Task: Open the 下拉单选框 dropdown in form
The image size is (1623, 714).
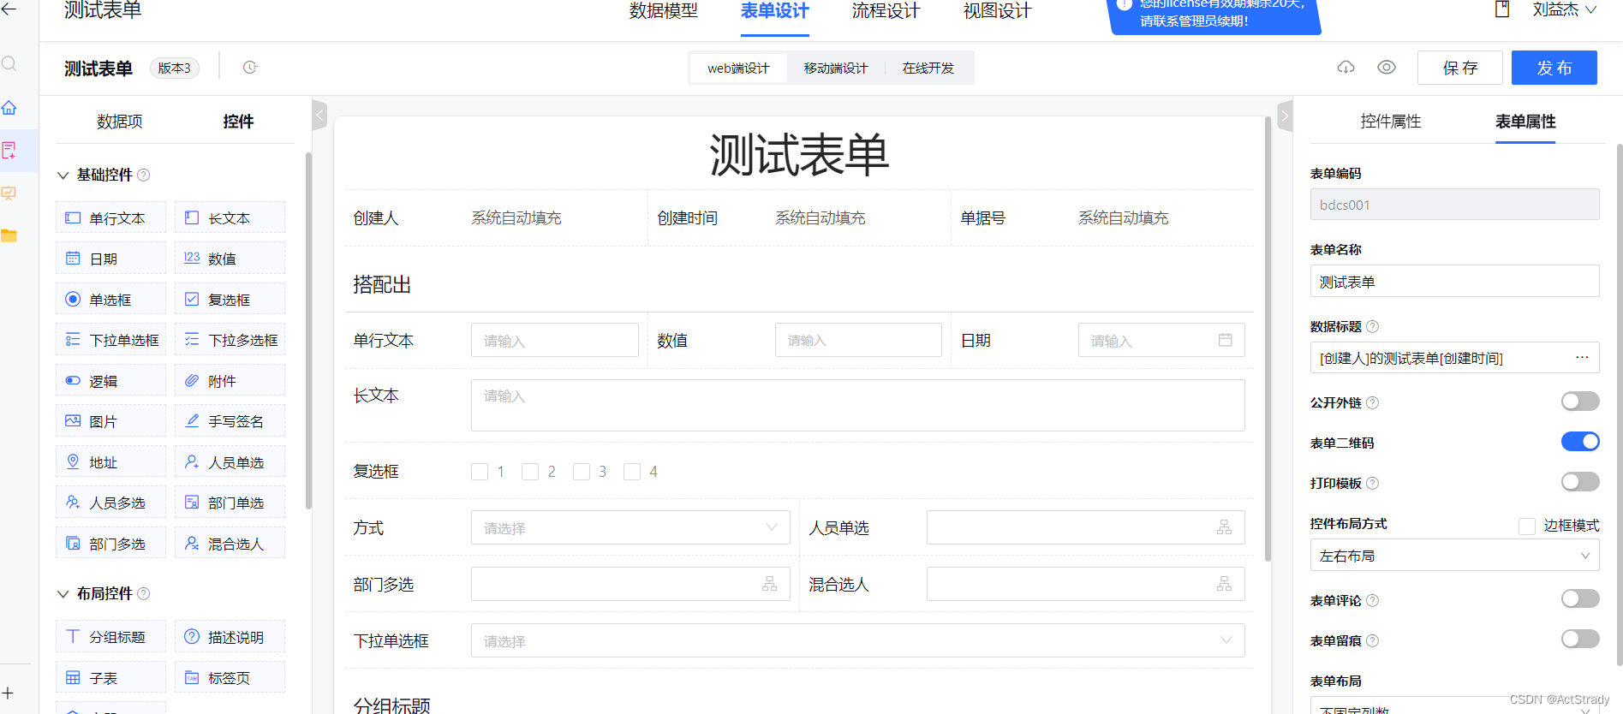Action: [x=857, y=640]
